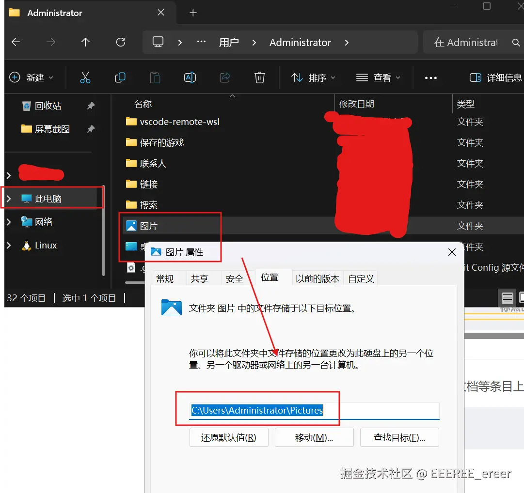Delete selected item with trash icon

click(x=260, y=78)
